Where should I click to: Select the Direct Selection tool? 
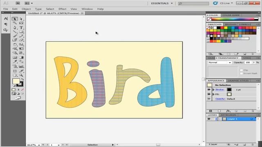(x=21, y=19)
